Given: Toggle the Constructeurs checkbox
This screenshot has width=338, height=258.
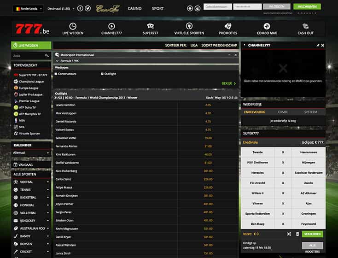Looking at the screenshot, I should (x=56, y=74).
